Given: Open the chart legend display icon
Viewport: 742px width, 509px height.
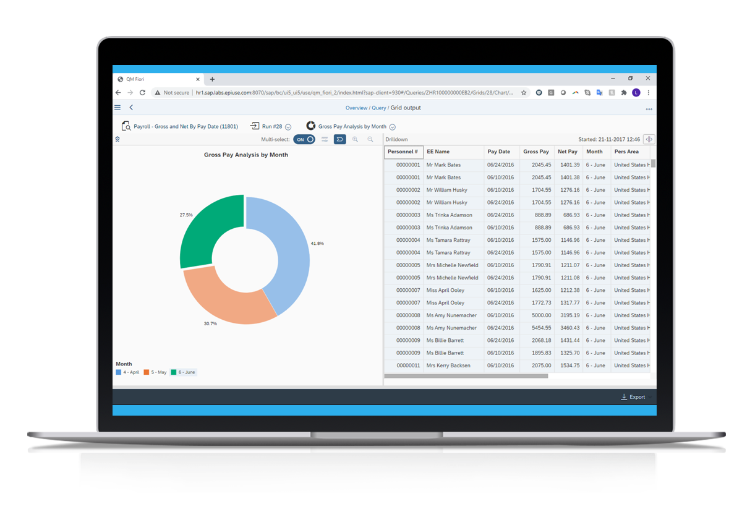Looking at the screenshot, I should pyautogui.click(x=325, y=140).
